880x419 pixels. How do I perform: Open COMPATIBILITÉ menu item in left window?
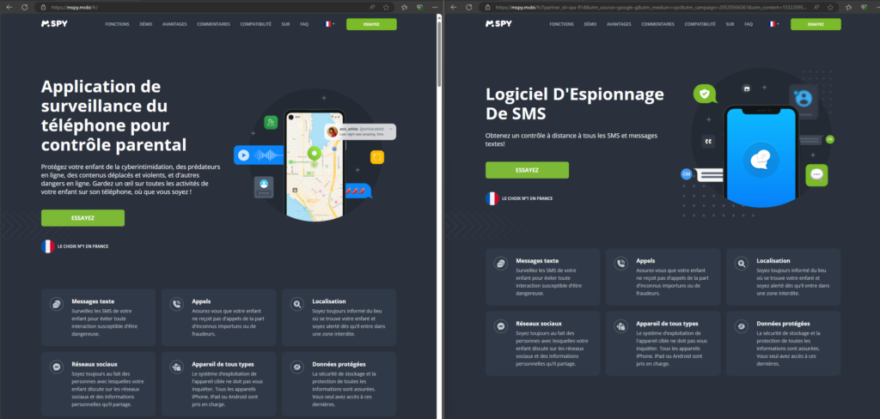(256, 24)
